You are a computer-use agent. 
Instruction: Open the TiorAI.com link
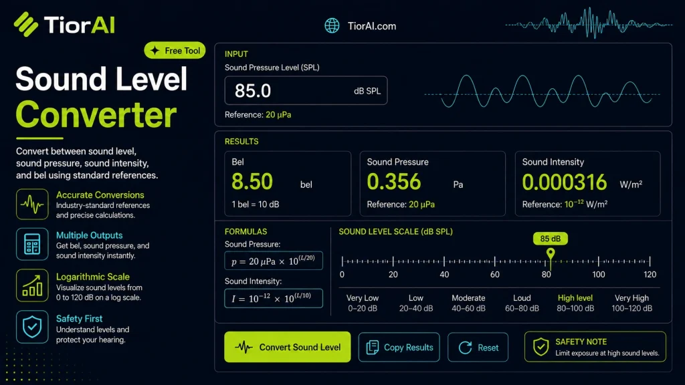pyautogui.click(x=372, y=26)
